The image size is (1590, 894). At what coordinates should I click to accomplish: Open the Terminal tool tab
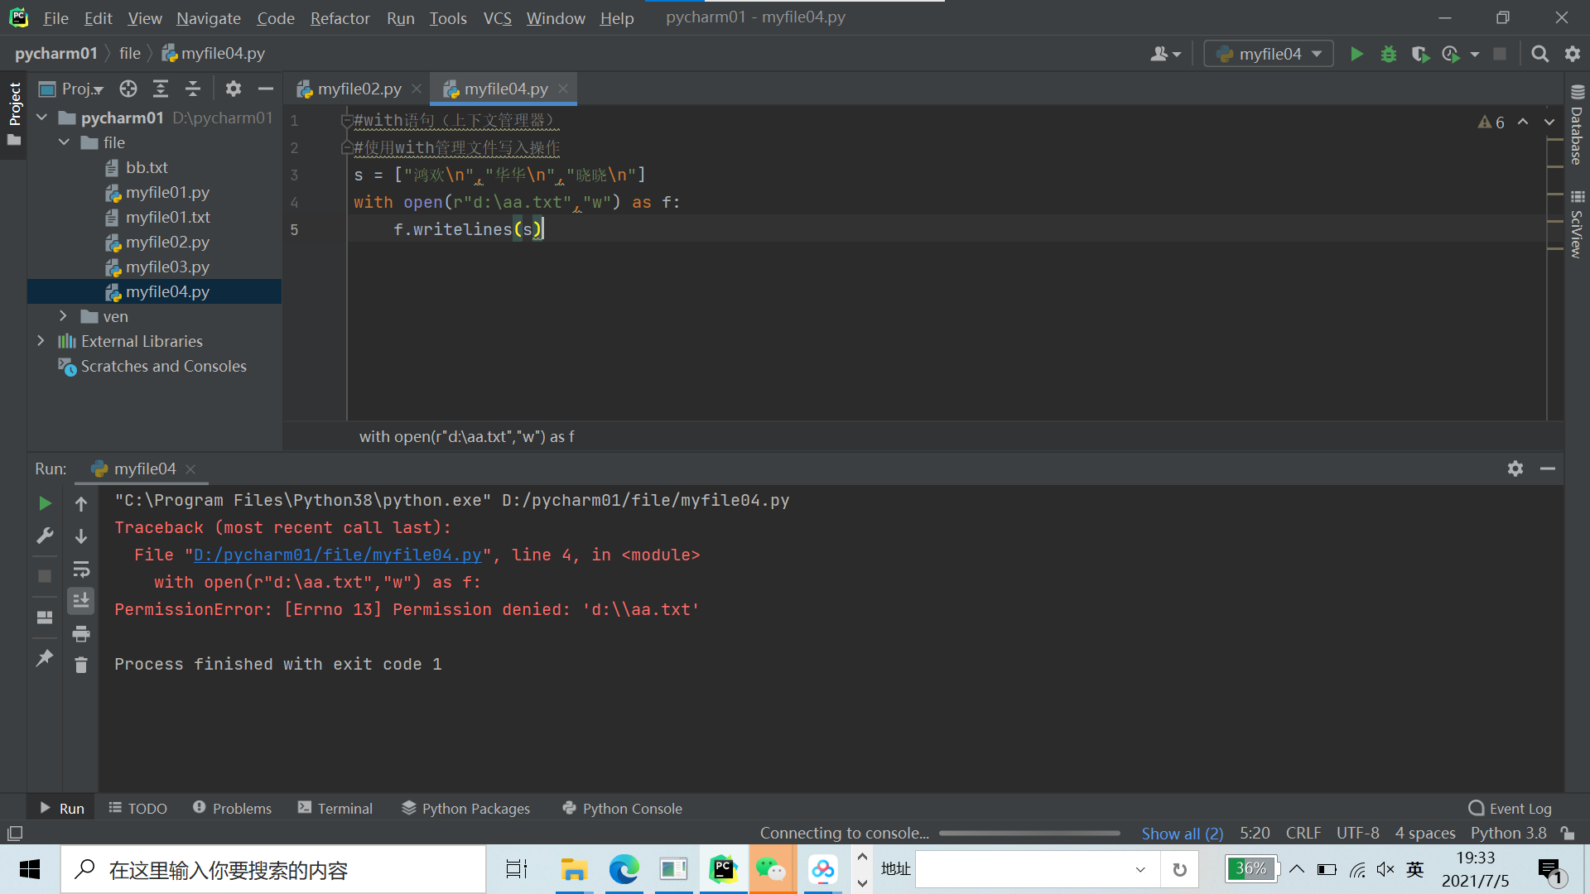click(x=335, y=808)
